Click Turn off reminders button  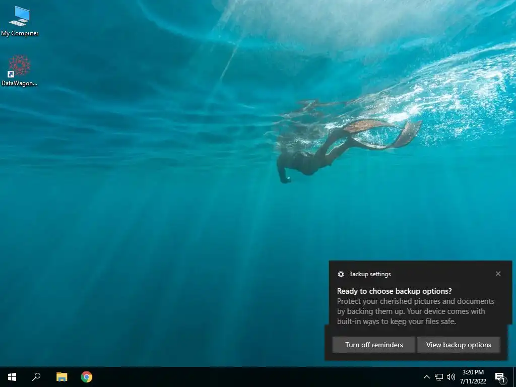tap(374, 345)
